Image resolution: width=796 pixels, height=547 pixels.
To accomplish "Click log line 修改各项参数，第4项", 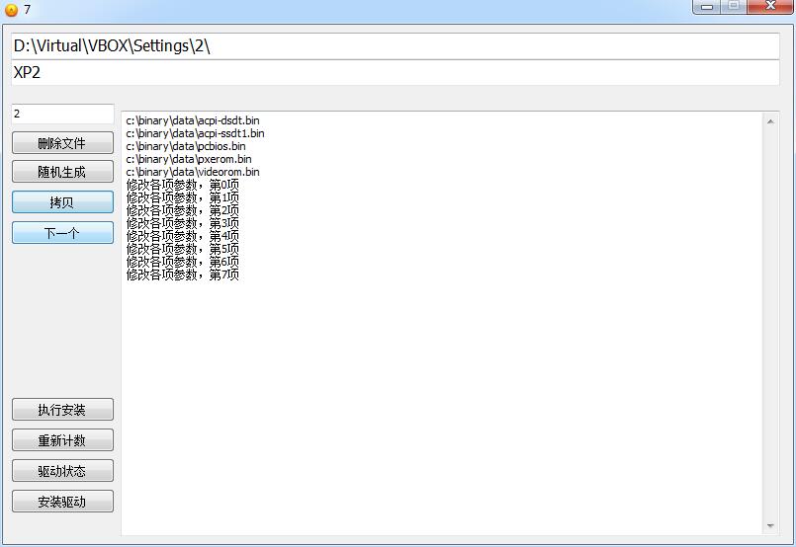I will pyautogui.click(x=182, y=236).
